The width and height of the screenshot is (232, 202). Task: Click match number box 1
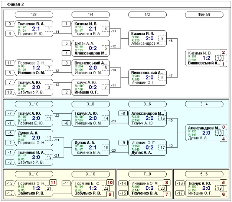(x=49, y=29)
